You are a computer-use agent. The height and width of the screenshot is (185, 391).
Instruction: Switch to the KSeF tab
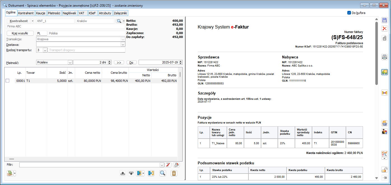tap(92, 13)
